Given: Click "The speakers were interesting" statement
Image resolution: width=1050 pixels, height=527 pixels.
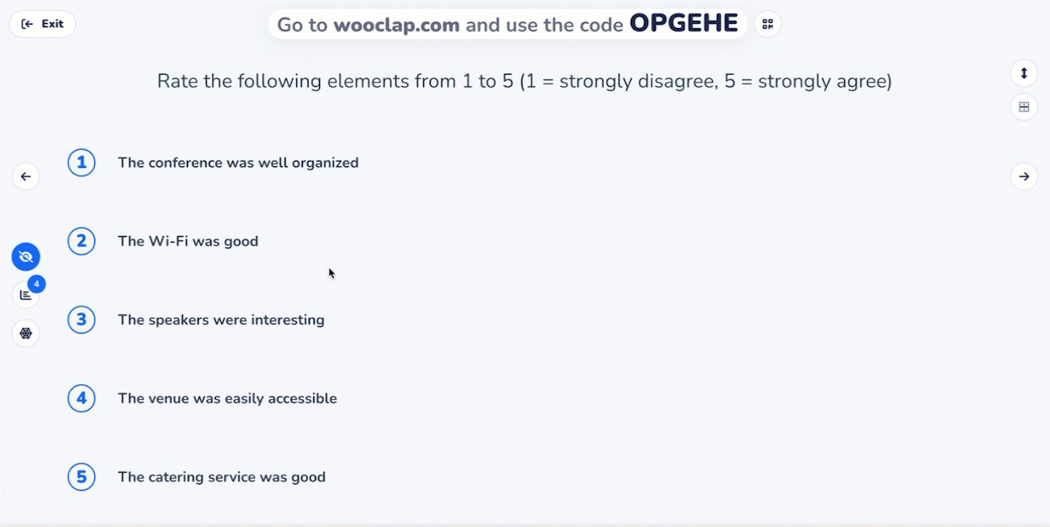Looking at the screenshot, I should click(221, 320).
